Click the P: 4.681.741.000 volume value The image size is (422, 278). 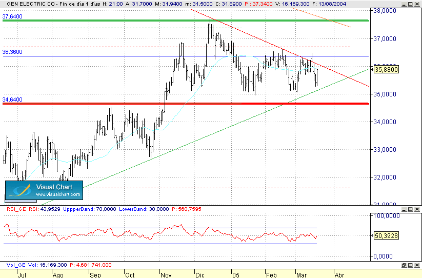(x=91, y=265)
